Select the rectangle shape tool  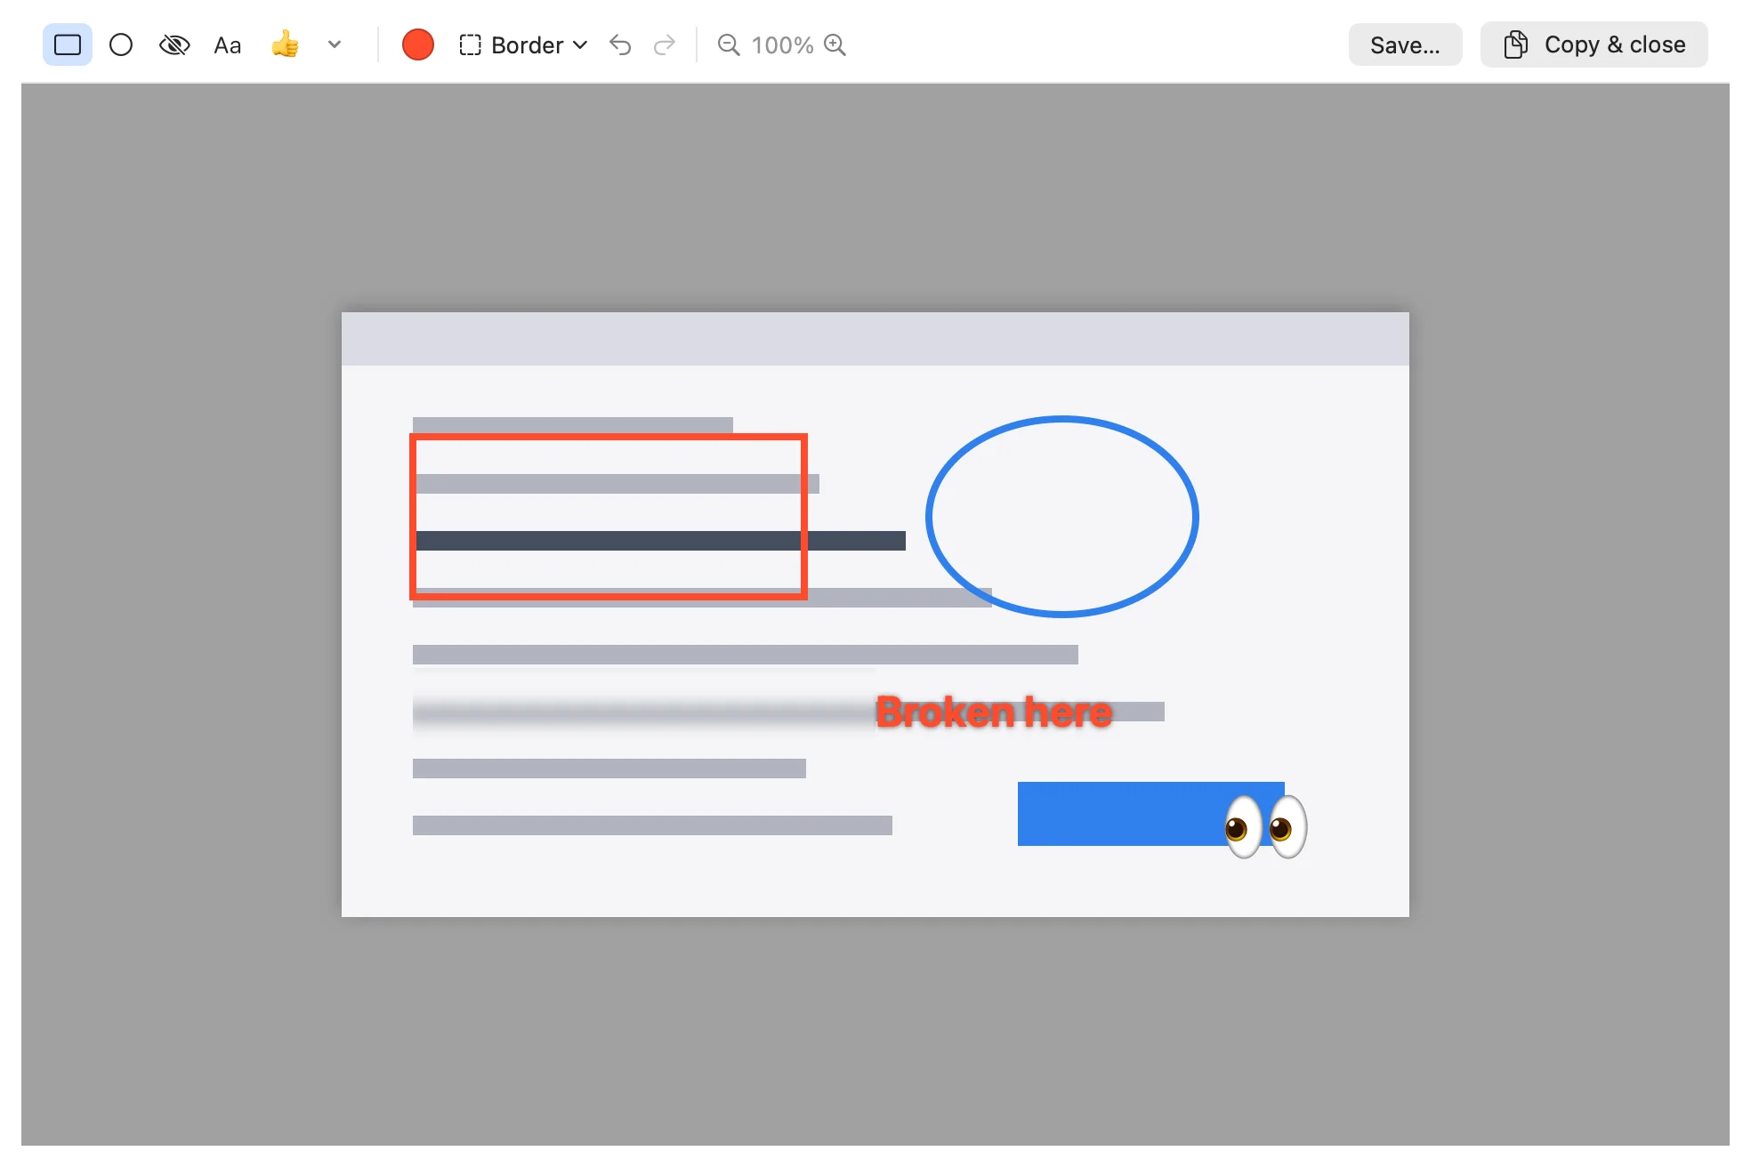[x=68, y=44]
